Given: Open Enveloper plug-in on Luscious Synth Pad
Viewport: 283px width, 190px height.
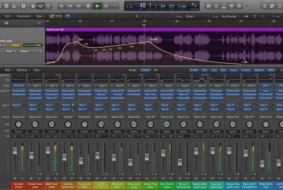Looking at the screenshot, I should (216, 91).
